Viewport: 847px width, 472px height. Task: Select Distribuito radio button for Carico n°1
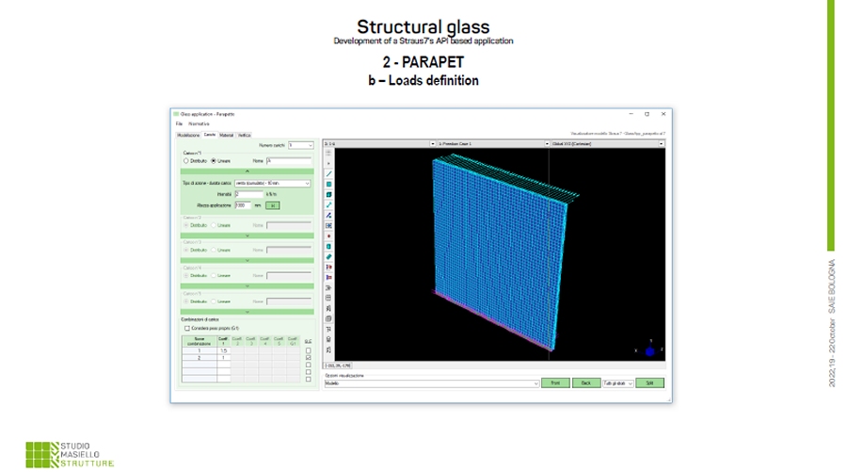point(186,161)
